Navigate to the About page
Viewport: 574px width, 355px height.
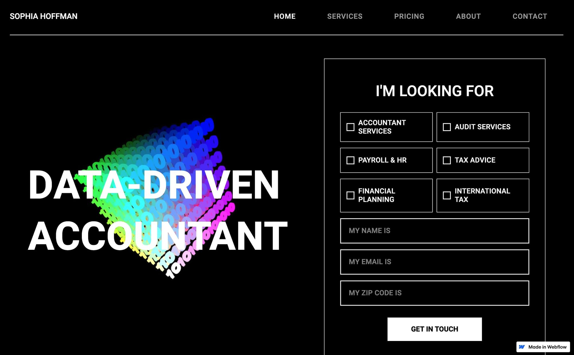(x=468, y=16)
